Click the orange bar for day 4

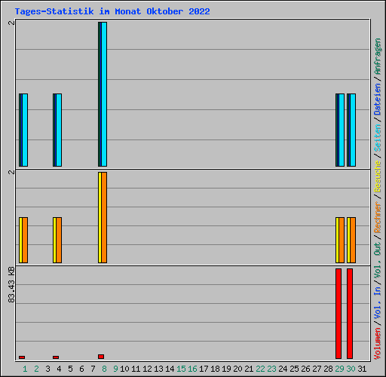click(59, 241)
